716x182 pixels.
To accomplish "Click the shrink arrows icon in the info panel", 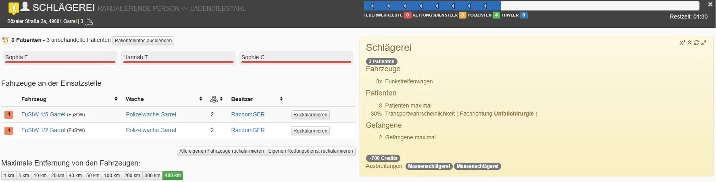I will coord(704,43).
